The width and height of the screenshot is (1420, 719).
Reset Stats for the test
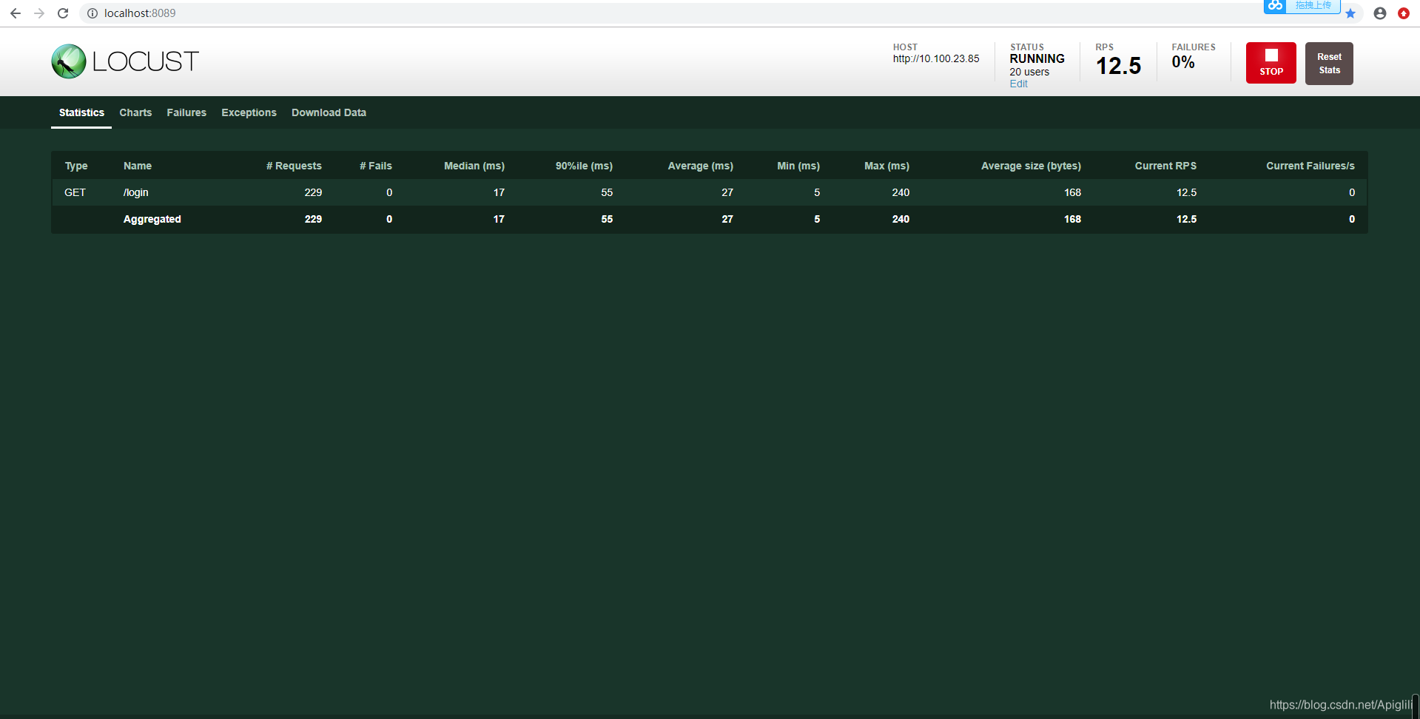[1329, 64]
